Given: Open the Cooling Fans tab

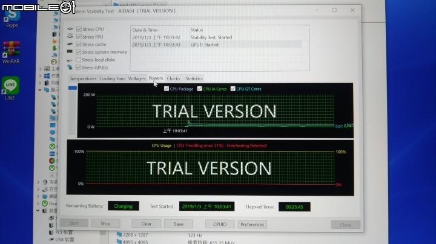Looking at the screenshot, I should pos(112,79).
